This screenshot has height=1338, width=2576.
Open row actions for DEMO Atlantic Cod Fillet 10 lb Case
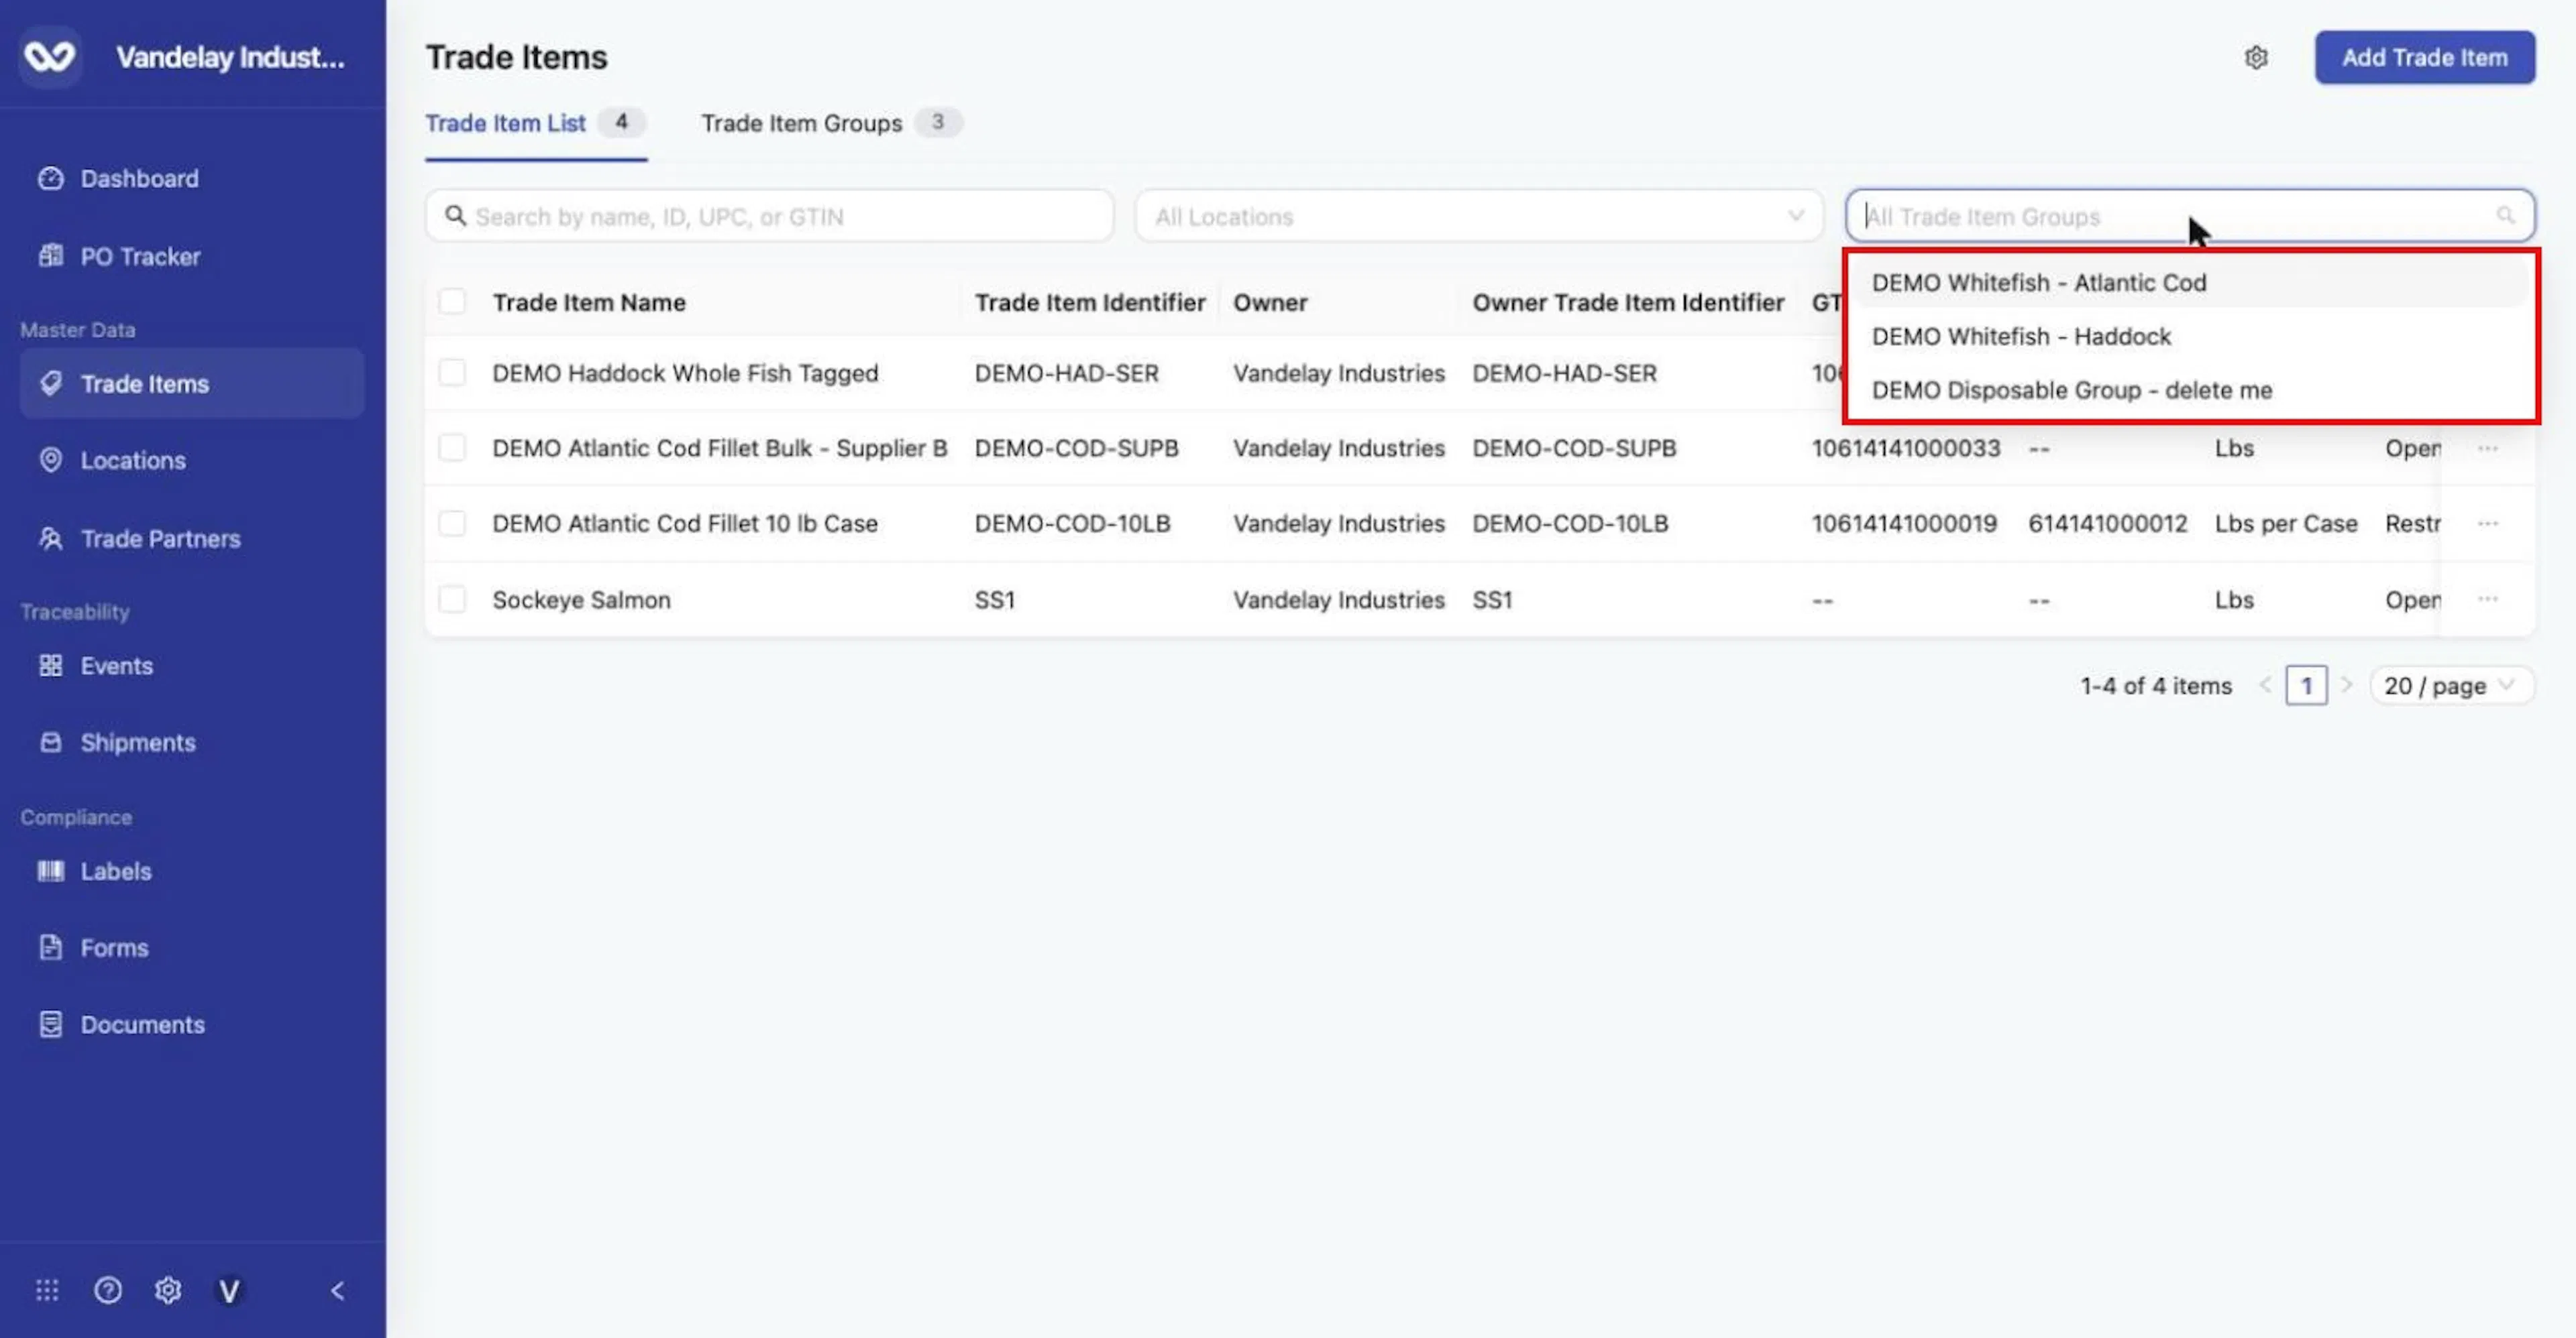[2488, 524]
